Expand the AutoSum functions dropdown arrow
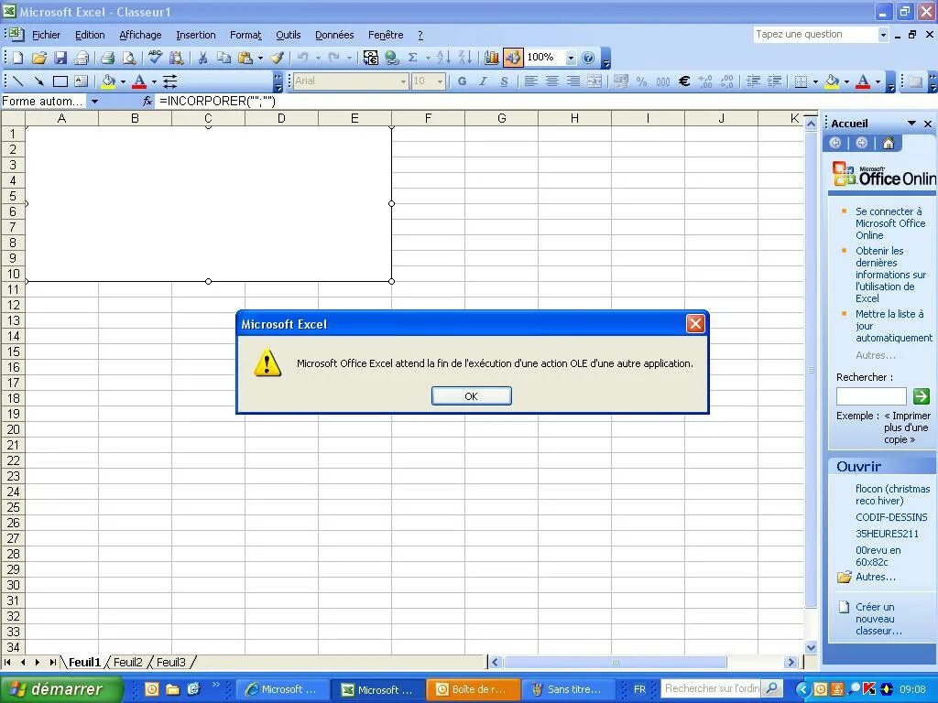 point(428,58)
